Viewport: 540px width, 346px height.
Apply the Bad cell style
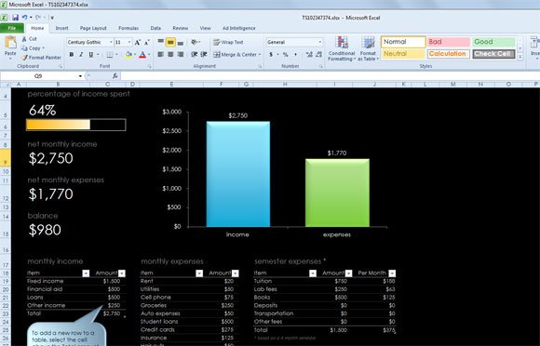[x=449, y=42]
